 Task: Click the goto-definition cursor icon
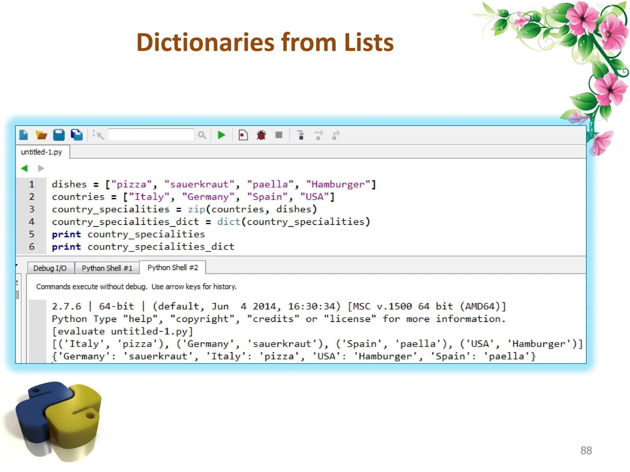(x=98, y=135)
